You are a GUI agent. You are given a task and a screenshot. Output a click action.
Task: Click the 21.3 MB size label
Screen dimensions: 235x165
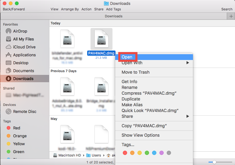click(101, 58)
